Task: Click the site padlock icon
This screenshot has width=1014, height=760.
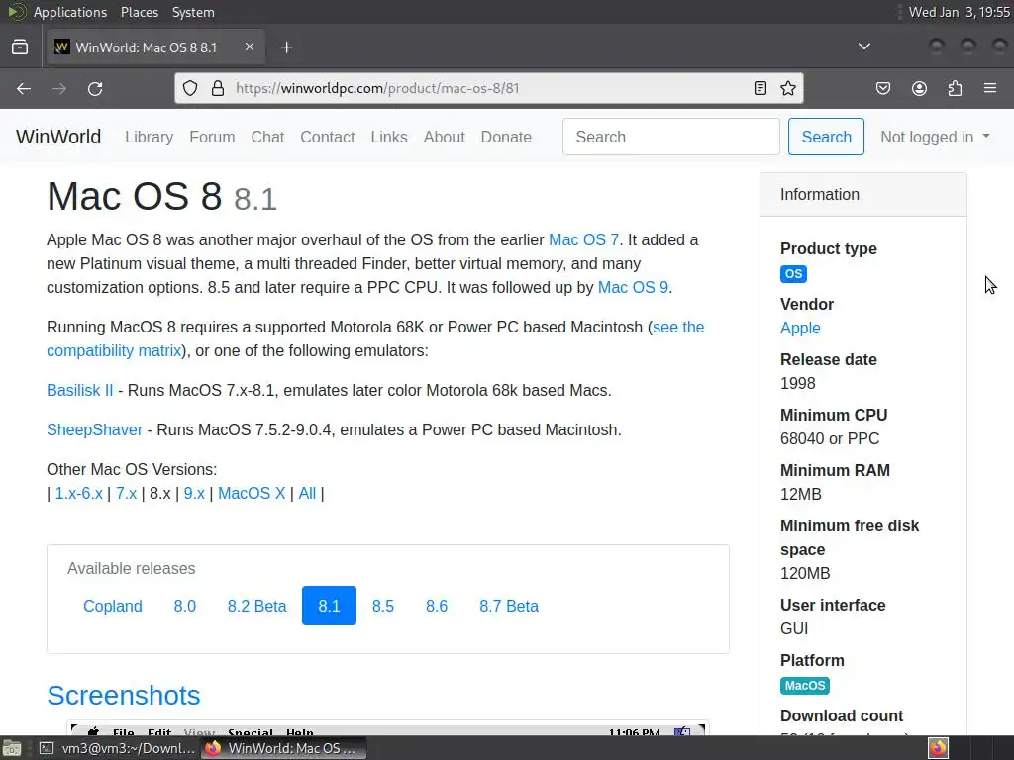Action: [218, 88]
